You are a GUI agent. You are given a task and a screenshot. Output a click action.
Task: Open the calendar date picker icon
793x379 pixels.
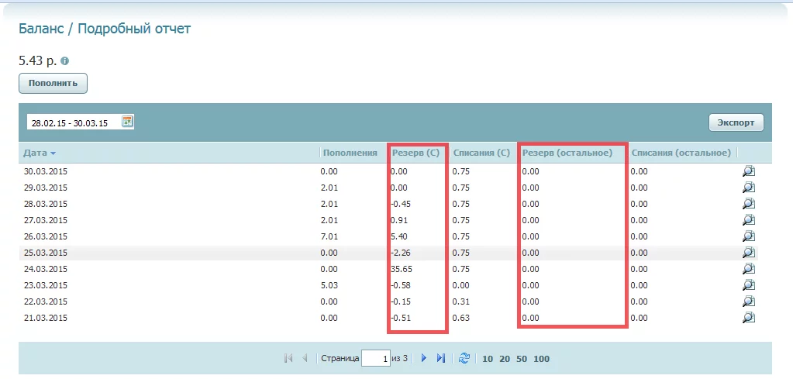click(x=127, y=121)
